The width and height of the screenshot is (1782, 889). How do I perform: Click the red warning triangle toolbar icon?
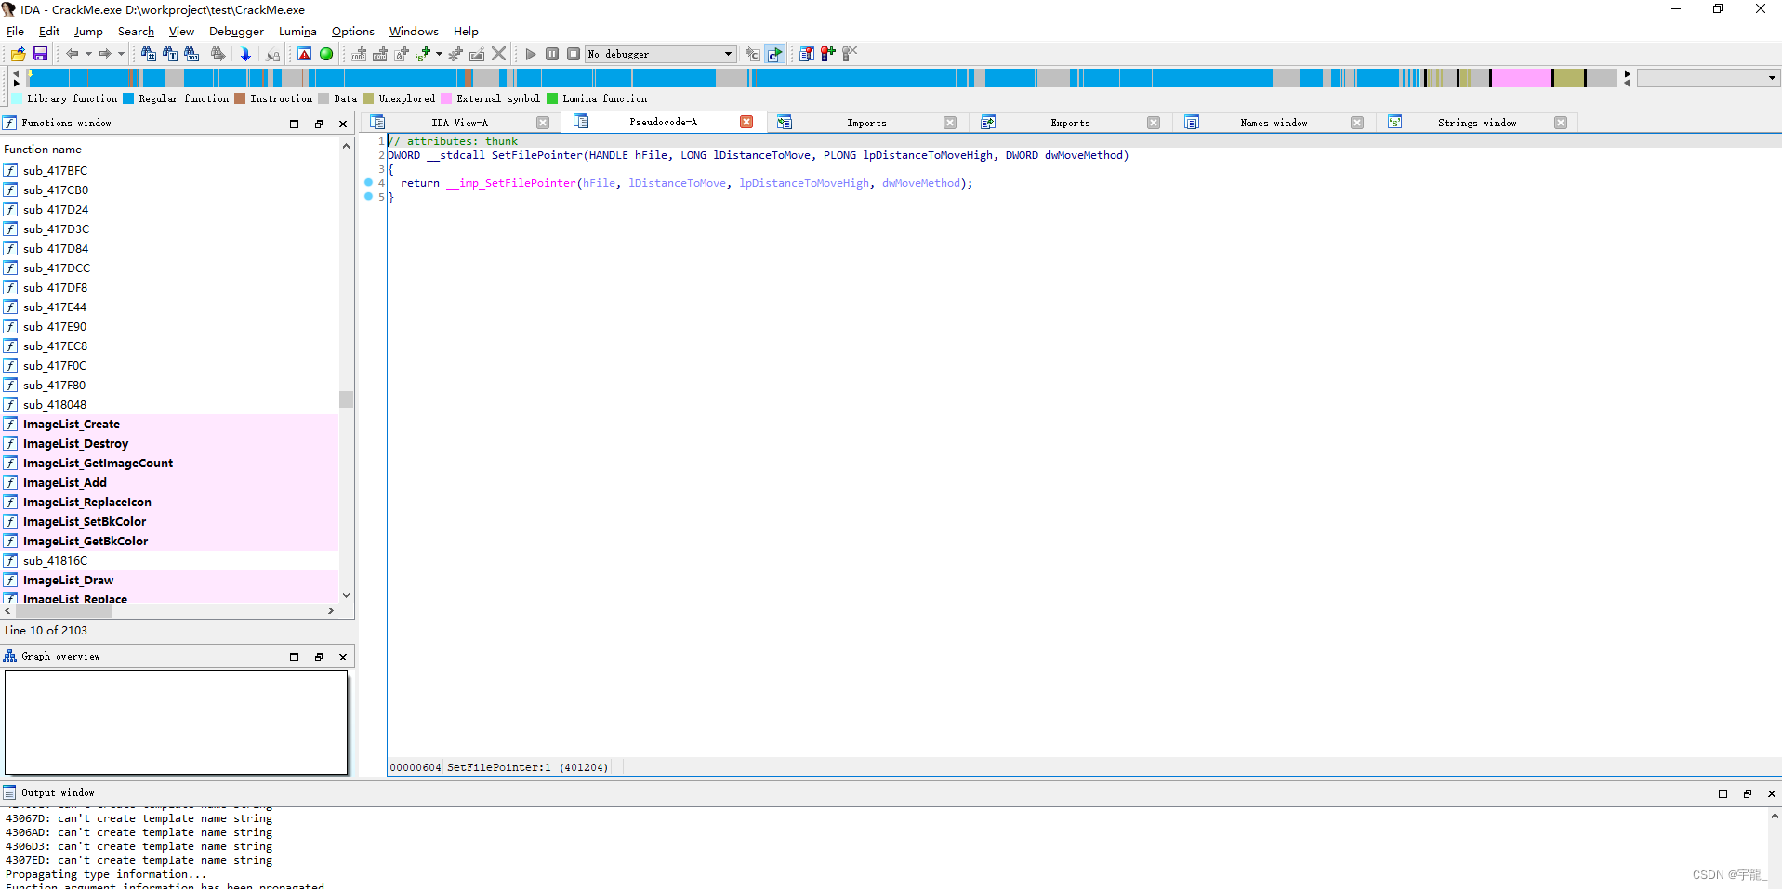tap(304, 54)
